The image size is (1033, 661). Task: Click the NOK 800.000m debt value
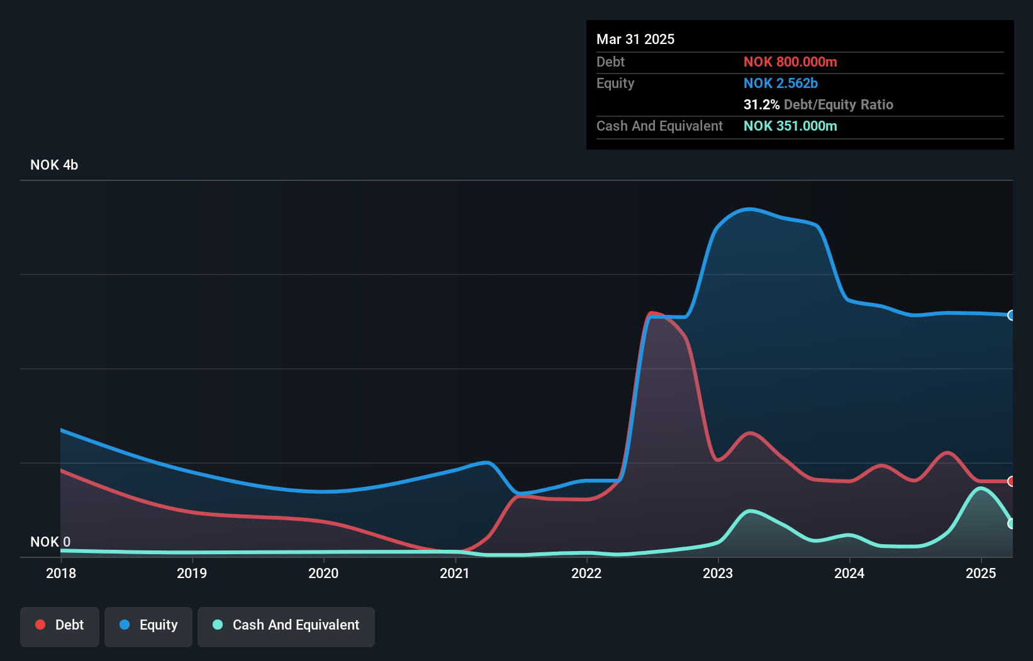pyautogui.click(x=790, y=62)
